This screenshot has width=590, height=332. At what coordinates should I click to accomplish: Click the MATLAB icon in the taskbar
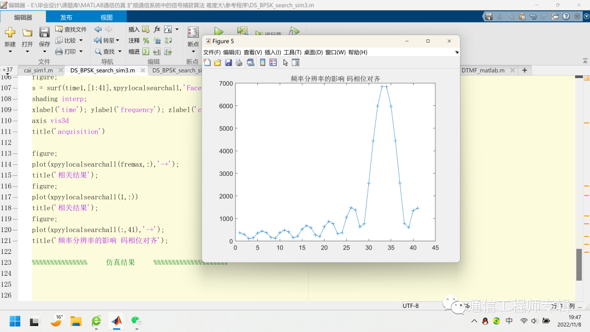coord(117,321)
